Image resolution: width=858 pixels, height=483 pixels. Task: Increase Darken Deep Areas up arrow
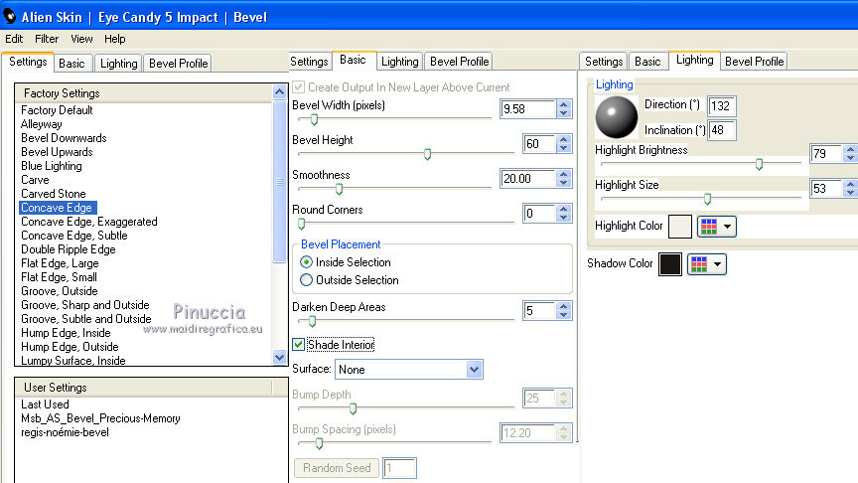pos(564,306)
